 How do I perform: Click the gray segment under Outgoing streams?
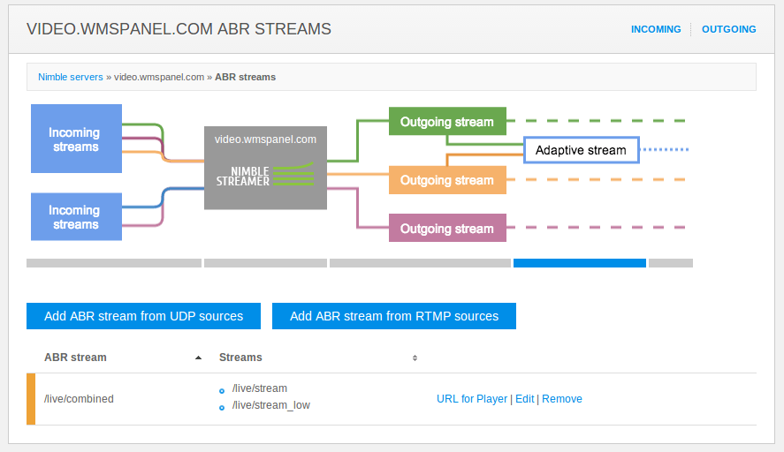[x=420, y=263]
